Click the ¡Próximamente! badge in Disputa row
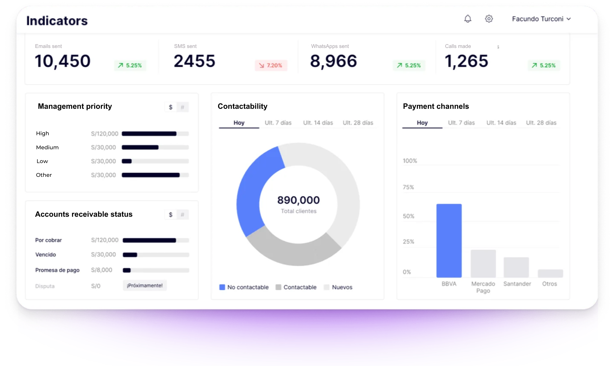Screen dimensions: 614x366 (x=145, y=286)
